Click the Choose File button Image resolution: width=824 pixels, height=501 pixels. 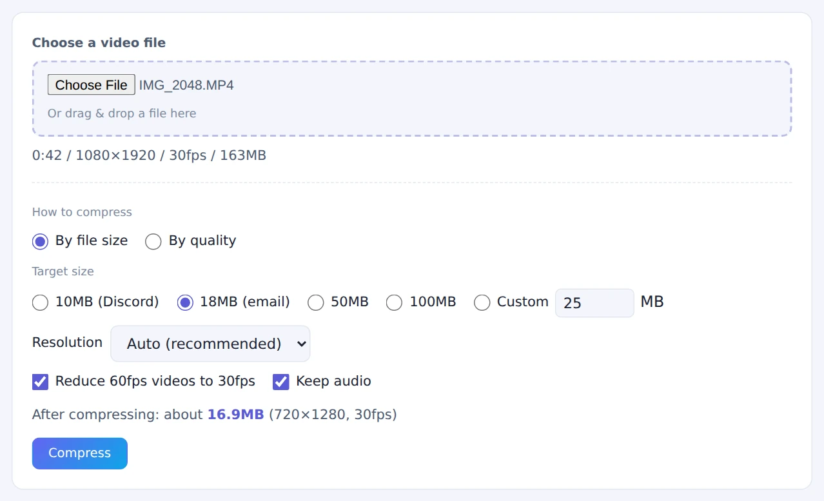91,85
